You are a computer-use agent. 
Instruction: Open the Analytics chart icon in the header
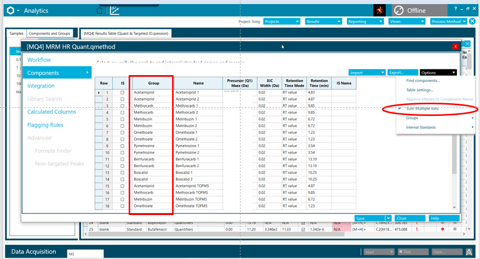click(114, 10)
